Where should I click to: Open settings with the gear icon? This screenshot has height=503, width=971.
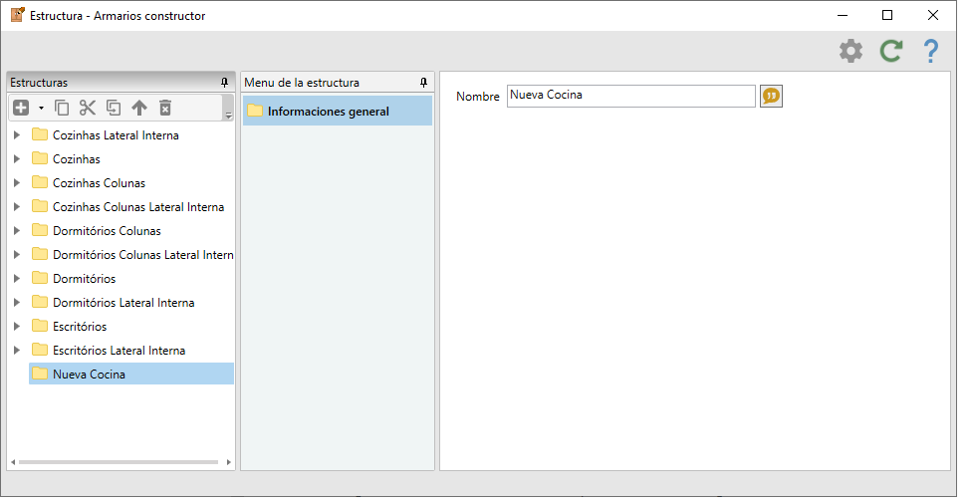point(850,52)
